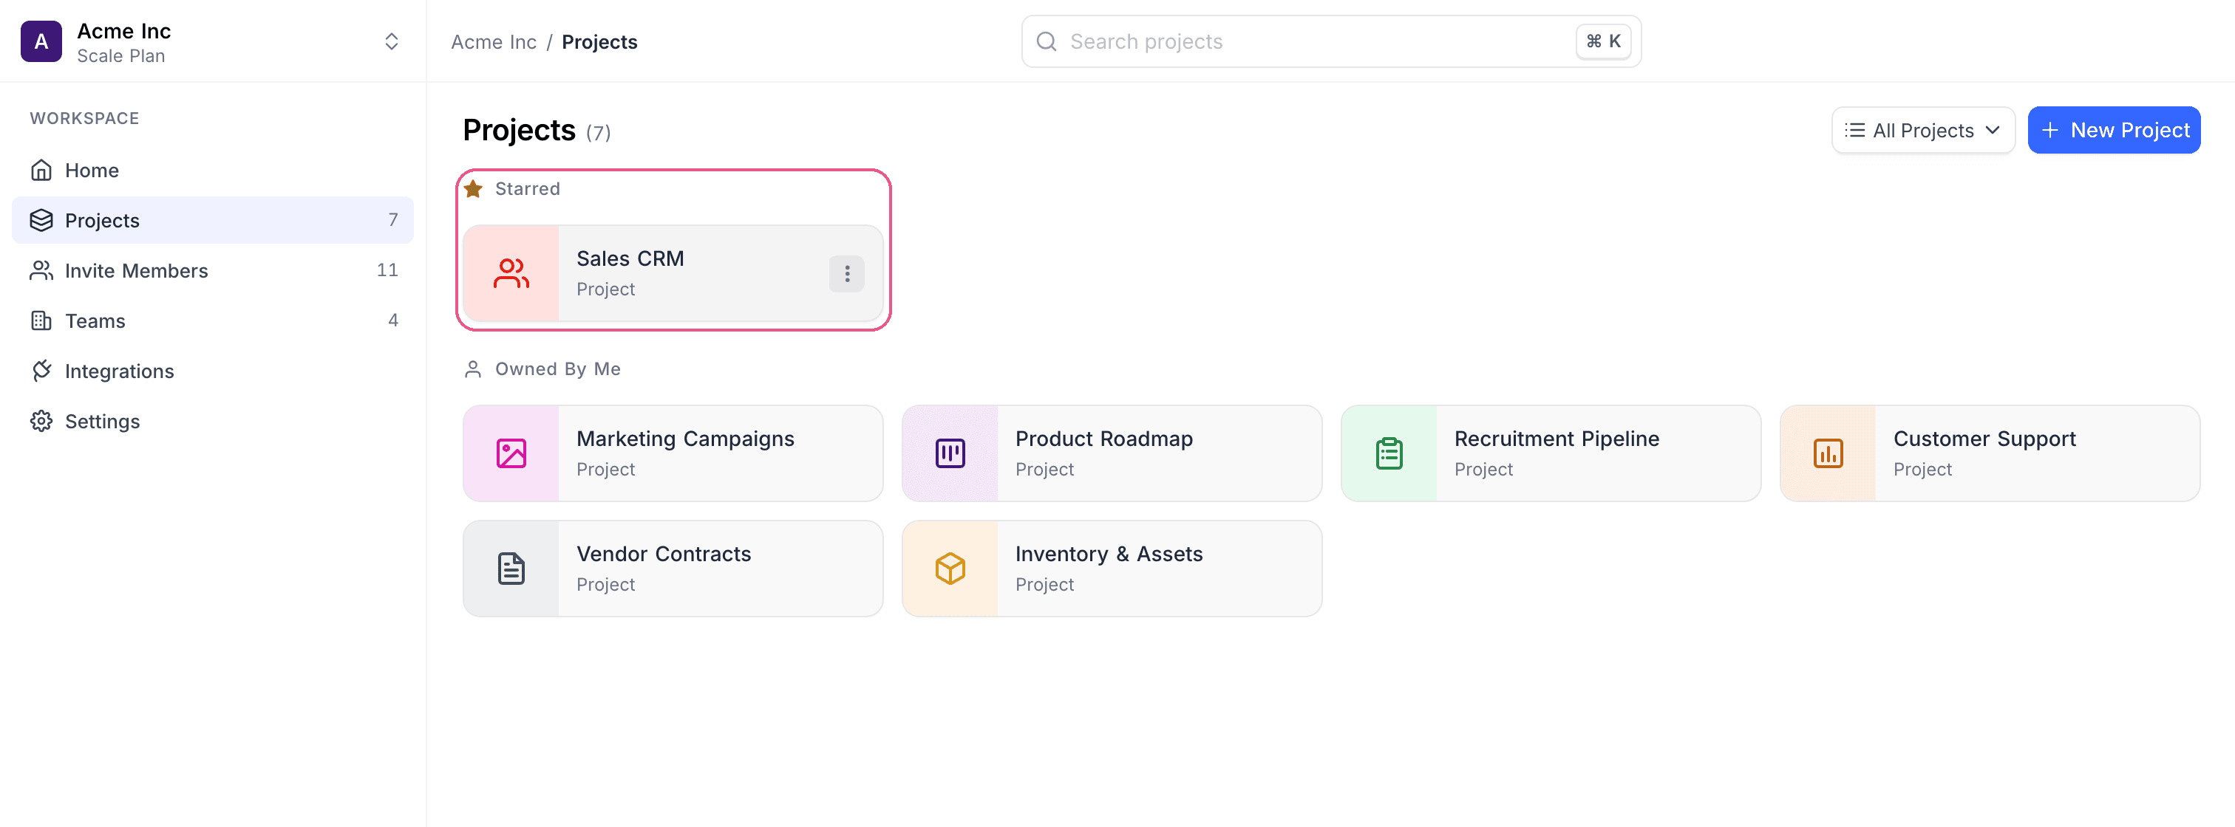Open the Vendor Contracts project
Screen dimensions: 2235x827
[673, 569]
